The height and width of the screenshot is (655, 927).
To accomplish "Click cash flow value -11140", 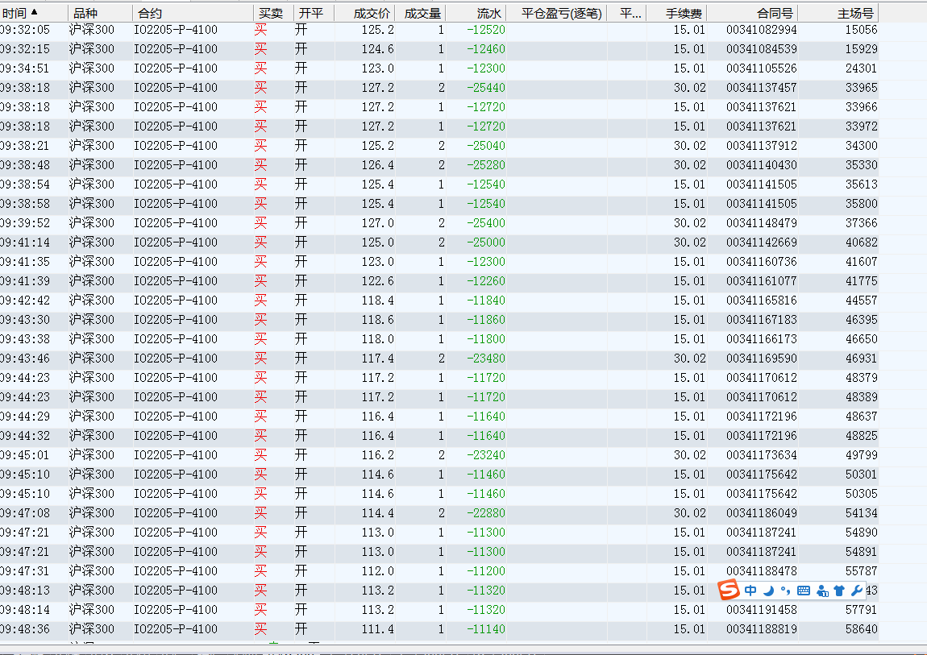I will click(x=486, y=629).
